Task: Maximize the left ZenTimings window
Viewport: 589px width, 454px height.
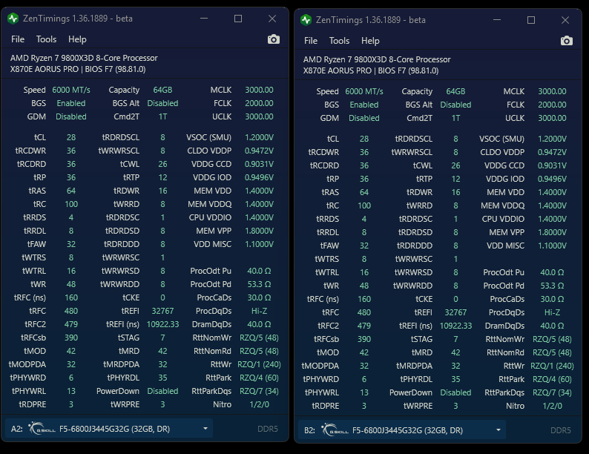Action: (x=238, y=19)
